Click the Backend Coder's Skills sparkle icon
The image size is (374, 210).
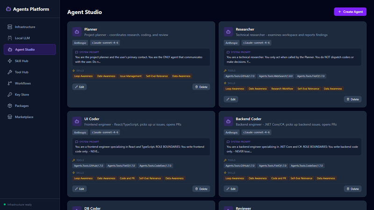225,173
